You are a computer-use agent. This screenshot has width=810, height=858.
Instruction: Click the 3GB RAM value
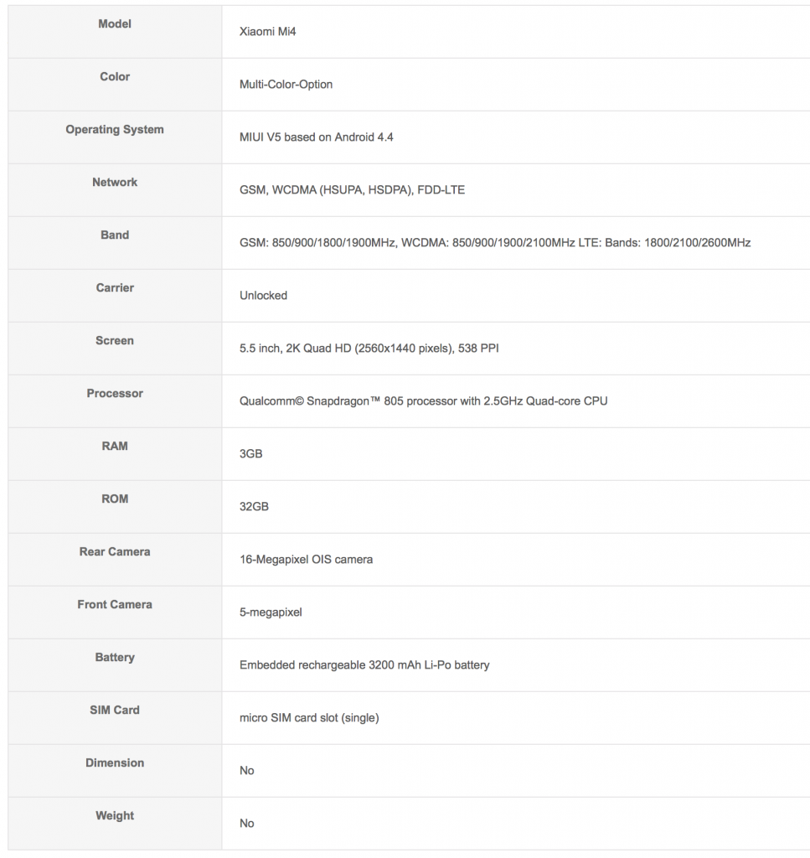point(251,454)
